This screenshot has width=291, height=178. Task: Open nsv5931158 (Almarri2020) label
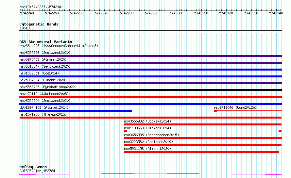(x=147, y=149)
